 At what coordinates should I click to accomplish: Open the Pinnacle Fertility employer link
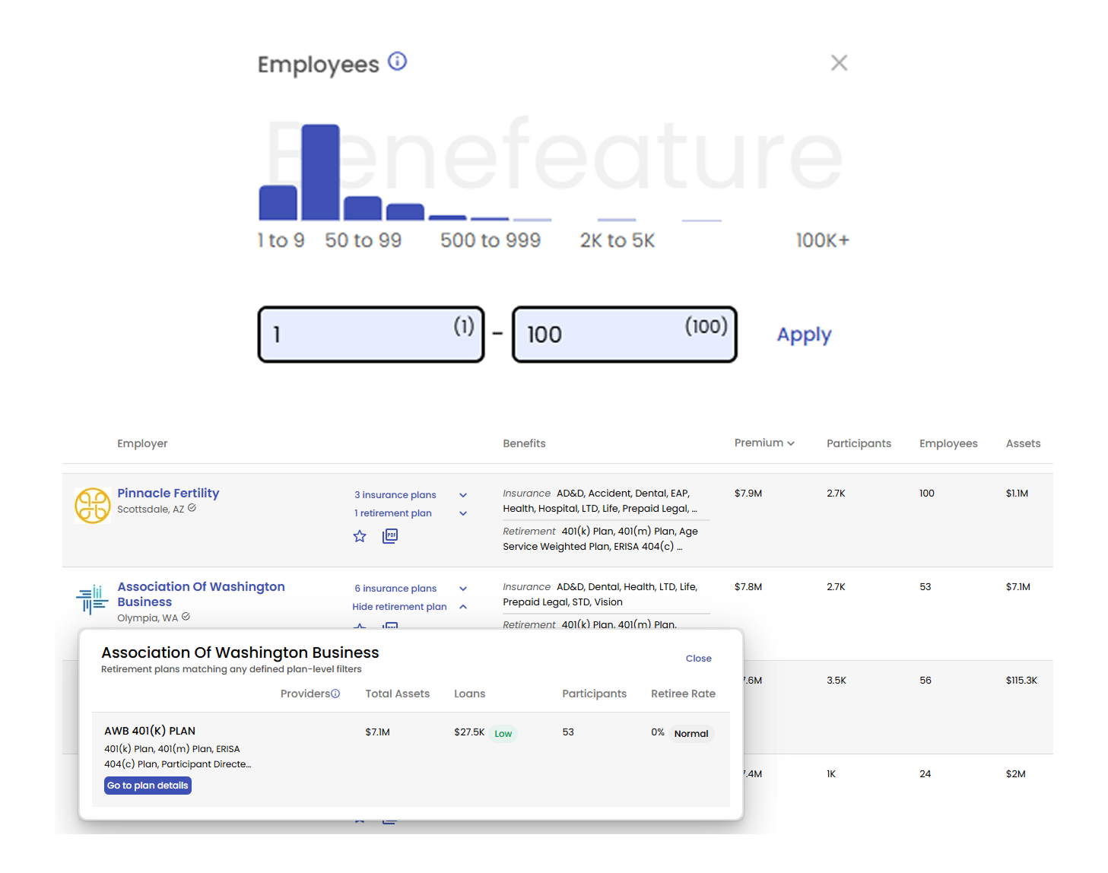(x=168, y=493)
